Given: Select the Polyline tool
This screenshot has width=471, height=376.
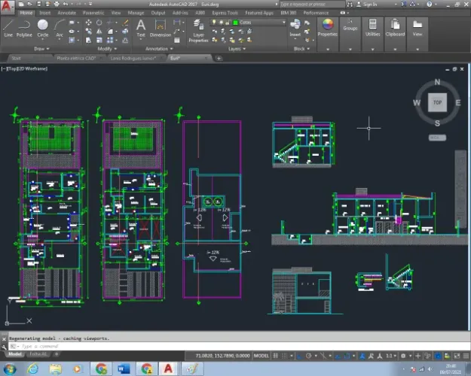Looking at the screenshot, I should pyautogui.click(x=24, y=28).
